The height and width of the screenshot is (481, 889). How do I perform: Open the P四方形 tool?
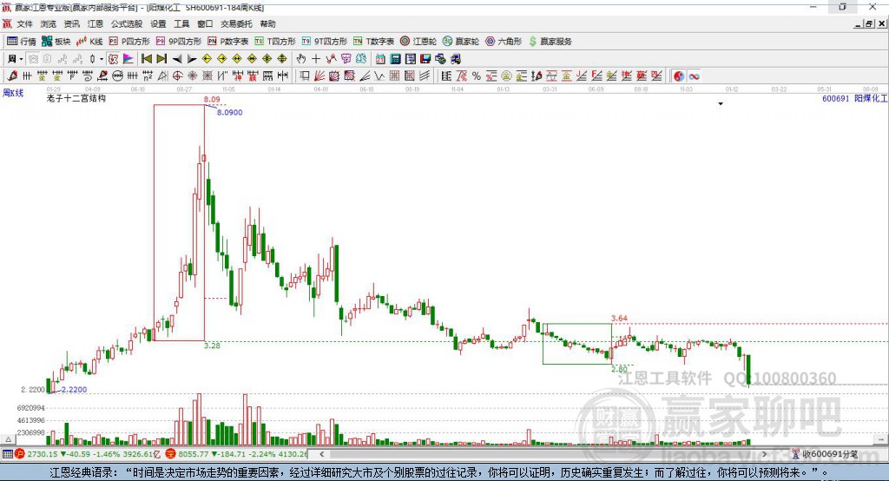129,42
